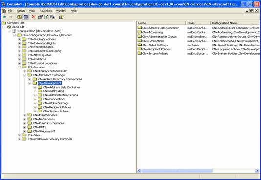Click CN=RRAS folder icon in tree
Viewport: 261px width, 180px height.
coord(29,127)
